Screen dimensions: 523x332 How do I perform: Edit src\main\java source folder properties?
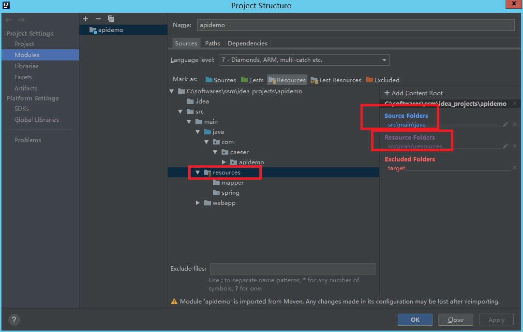point(506,124)
